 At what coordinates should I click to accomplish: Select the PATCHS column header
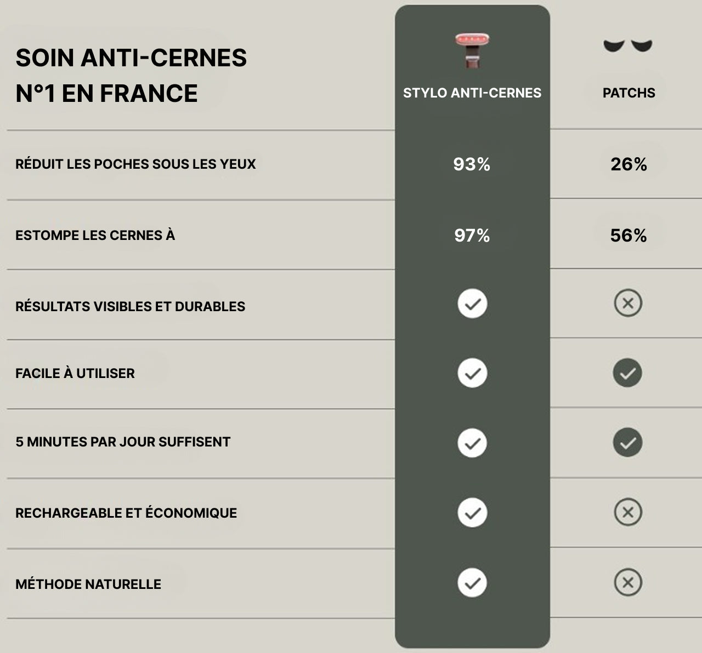629,93
